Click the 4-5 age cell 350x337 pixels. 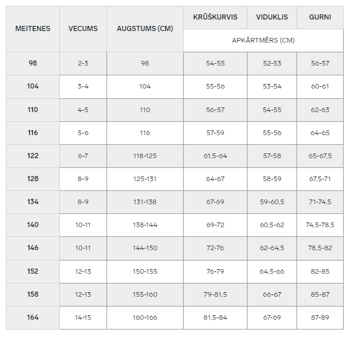[x=83, y=110]
